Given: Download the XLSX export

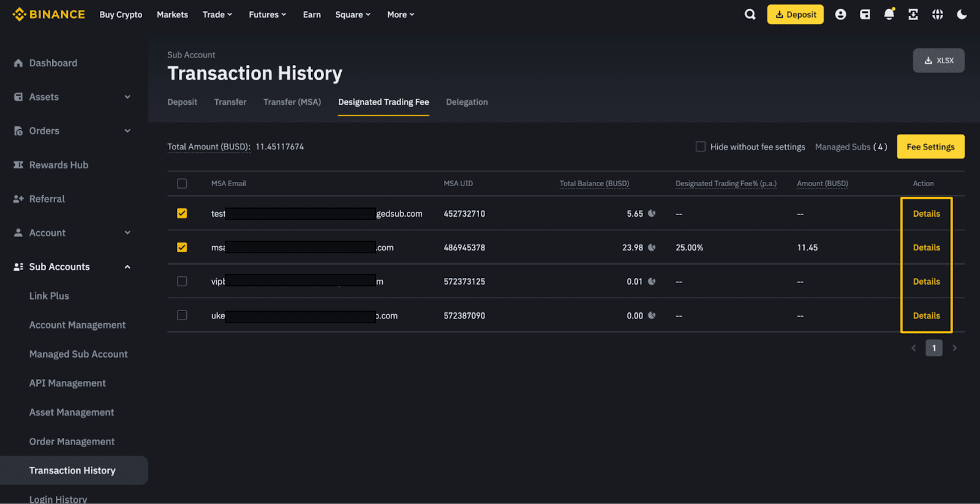Looking at the screenshot, I should coord(938,61).
